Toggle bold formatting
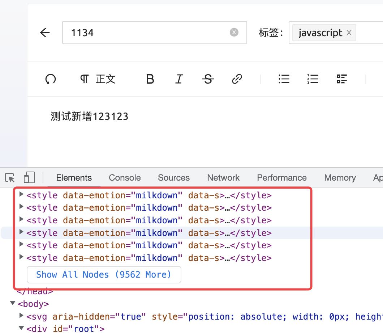383x333 pixels. (x=150, y=79)
